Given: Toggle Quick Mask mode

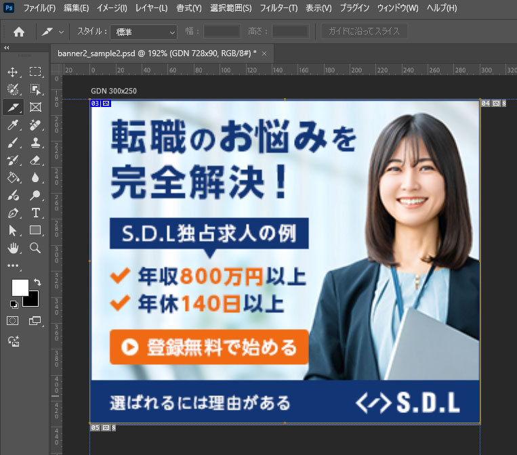Looking at the screenshot, I should (13, 320).
